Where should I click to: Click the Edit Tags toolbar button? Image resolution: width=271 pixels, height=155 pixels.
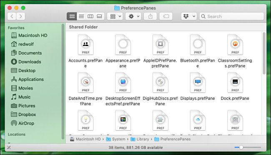click(x=166, y=16)
